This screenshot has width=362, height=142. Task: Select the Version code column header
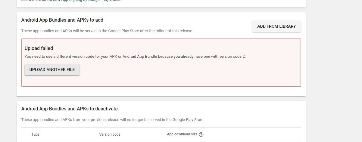pos(110,134)
